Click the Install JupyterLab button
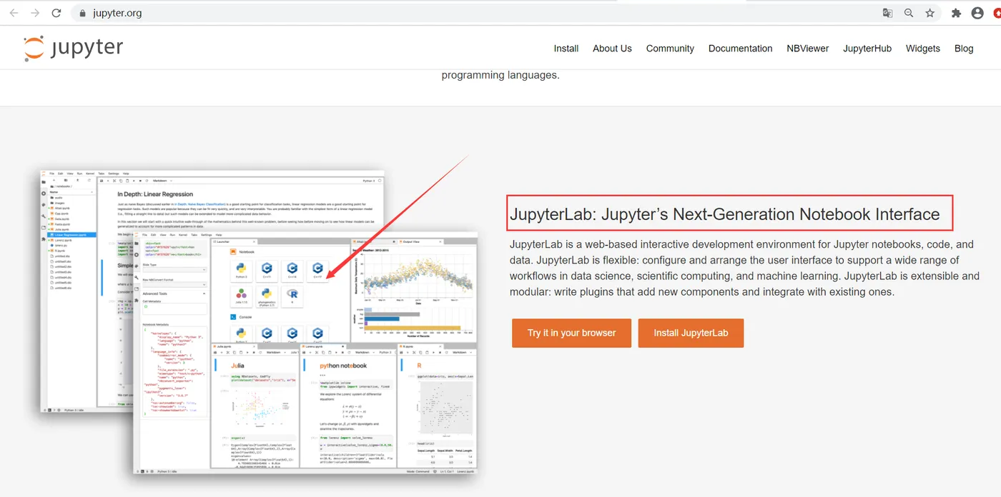Viewport: 1001px width, 497px height. [x=691, y=333]
